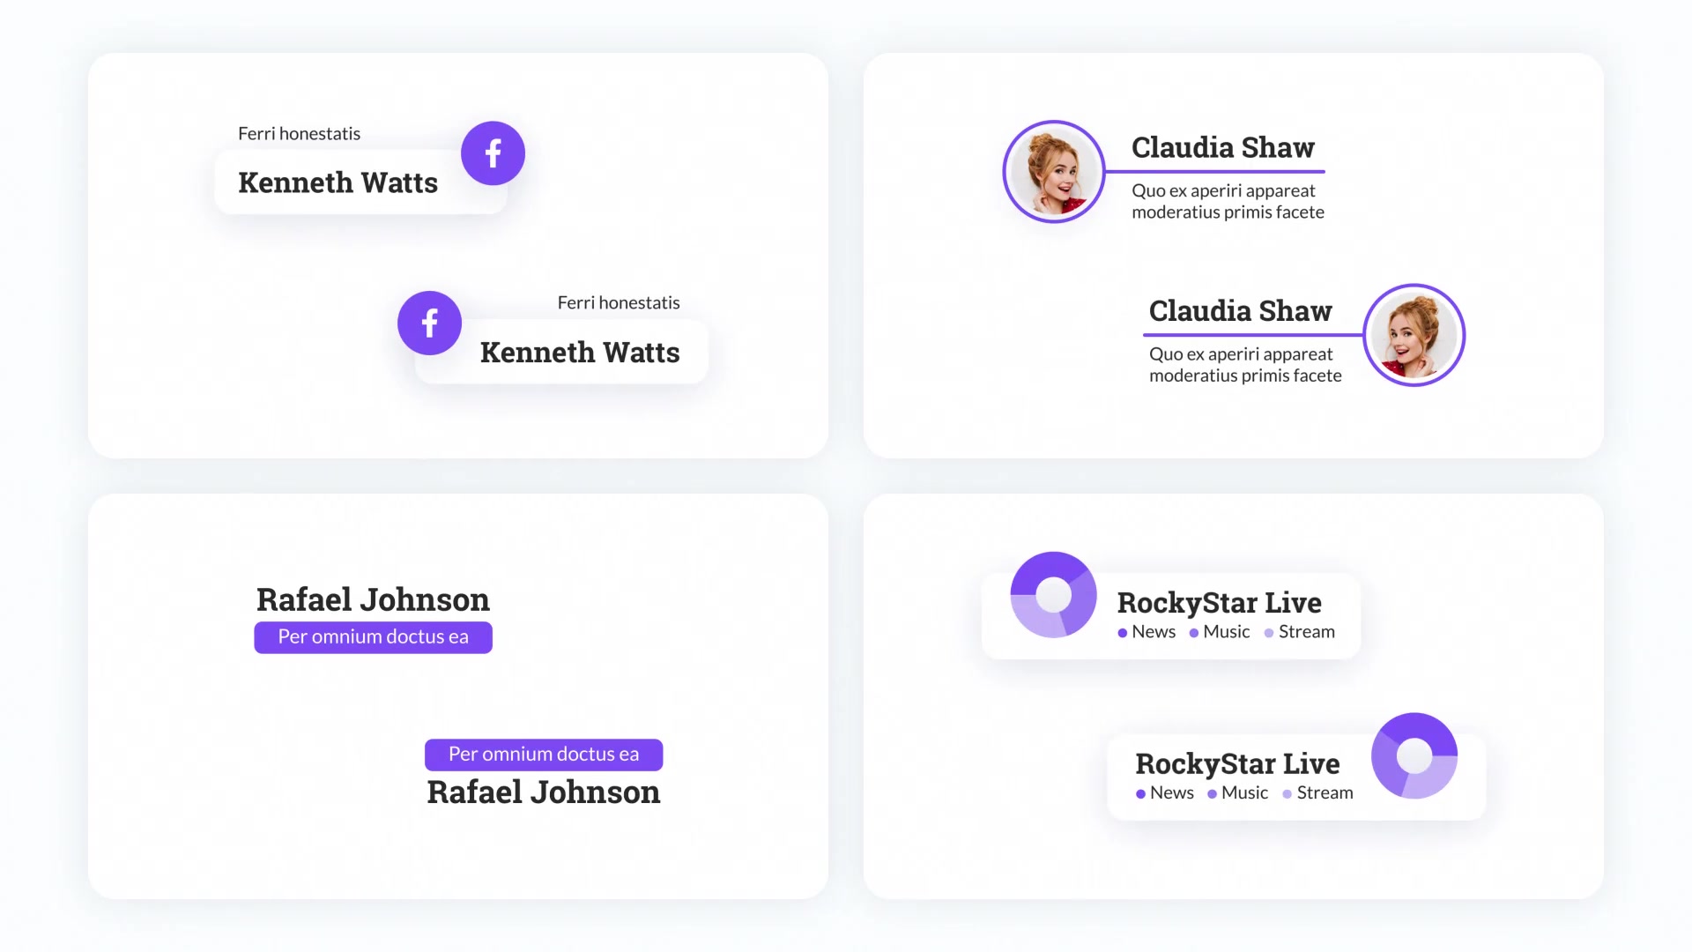Click the upper Kenneth Watts name card
This screenshot has height=952, width=1692.
coord(360,182)
